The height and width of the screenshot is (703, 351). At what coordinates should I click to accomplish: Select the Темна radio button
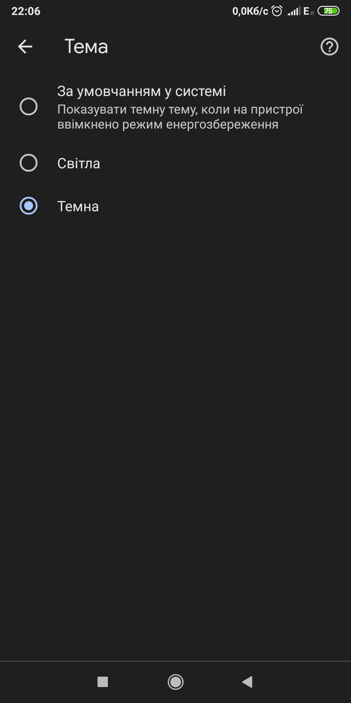tap(29, 206)
